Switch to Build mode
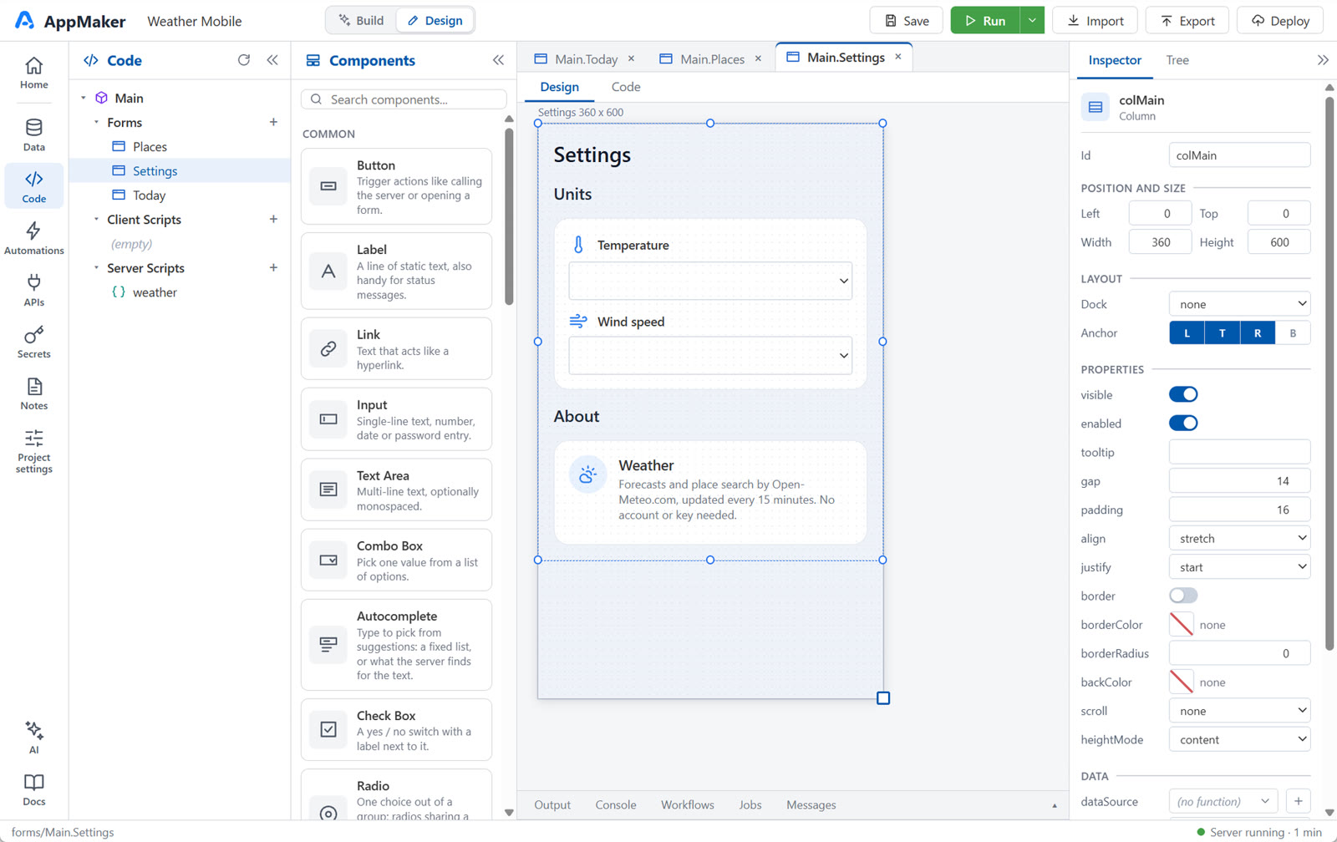This screenshot has height=842, width=1337. click(x=361, y=20)
